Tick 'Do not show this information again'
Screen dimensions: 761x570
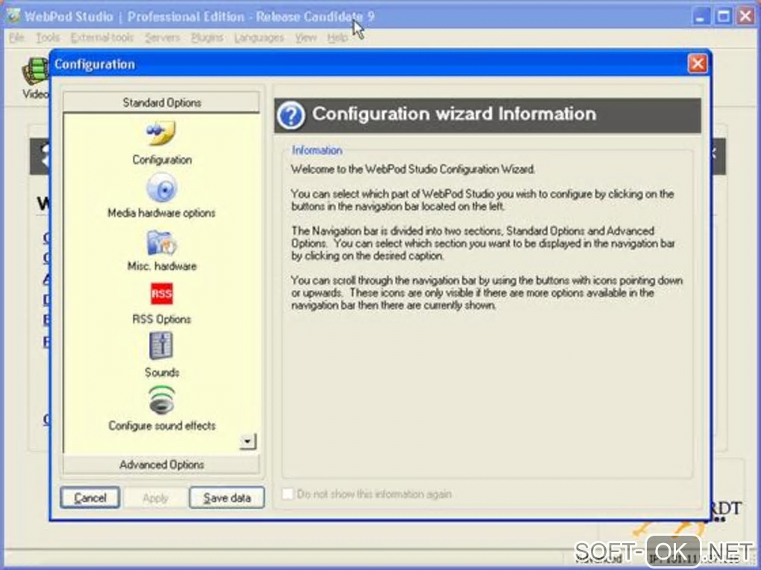pos(288,493)
